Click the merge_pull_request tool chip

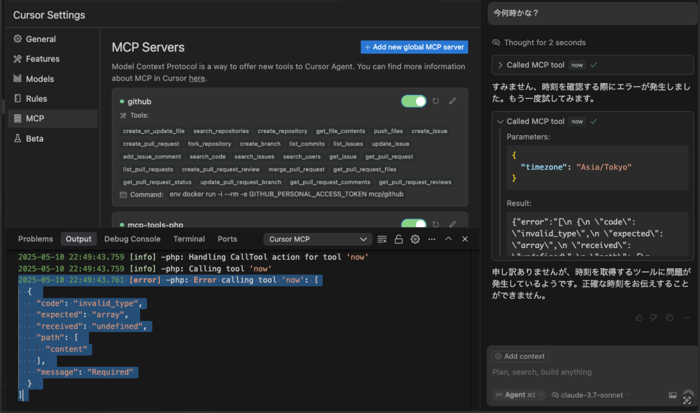click(x=296, y=169)
